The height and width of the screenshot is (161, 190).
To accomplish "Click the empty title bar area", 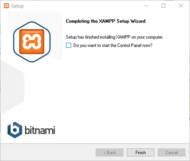I will coord(79,6).
